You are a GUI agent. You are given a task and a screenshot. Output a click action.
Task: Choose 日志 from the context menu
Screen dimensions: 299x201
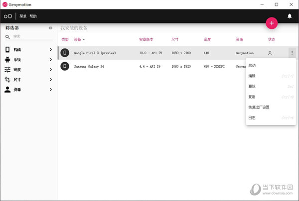(x=271, y=118)
